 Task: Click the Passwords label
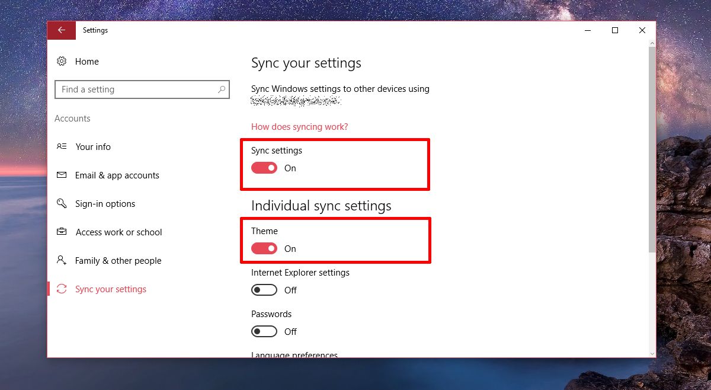coord(271,314)
